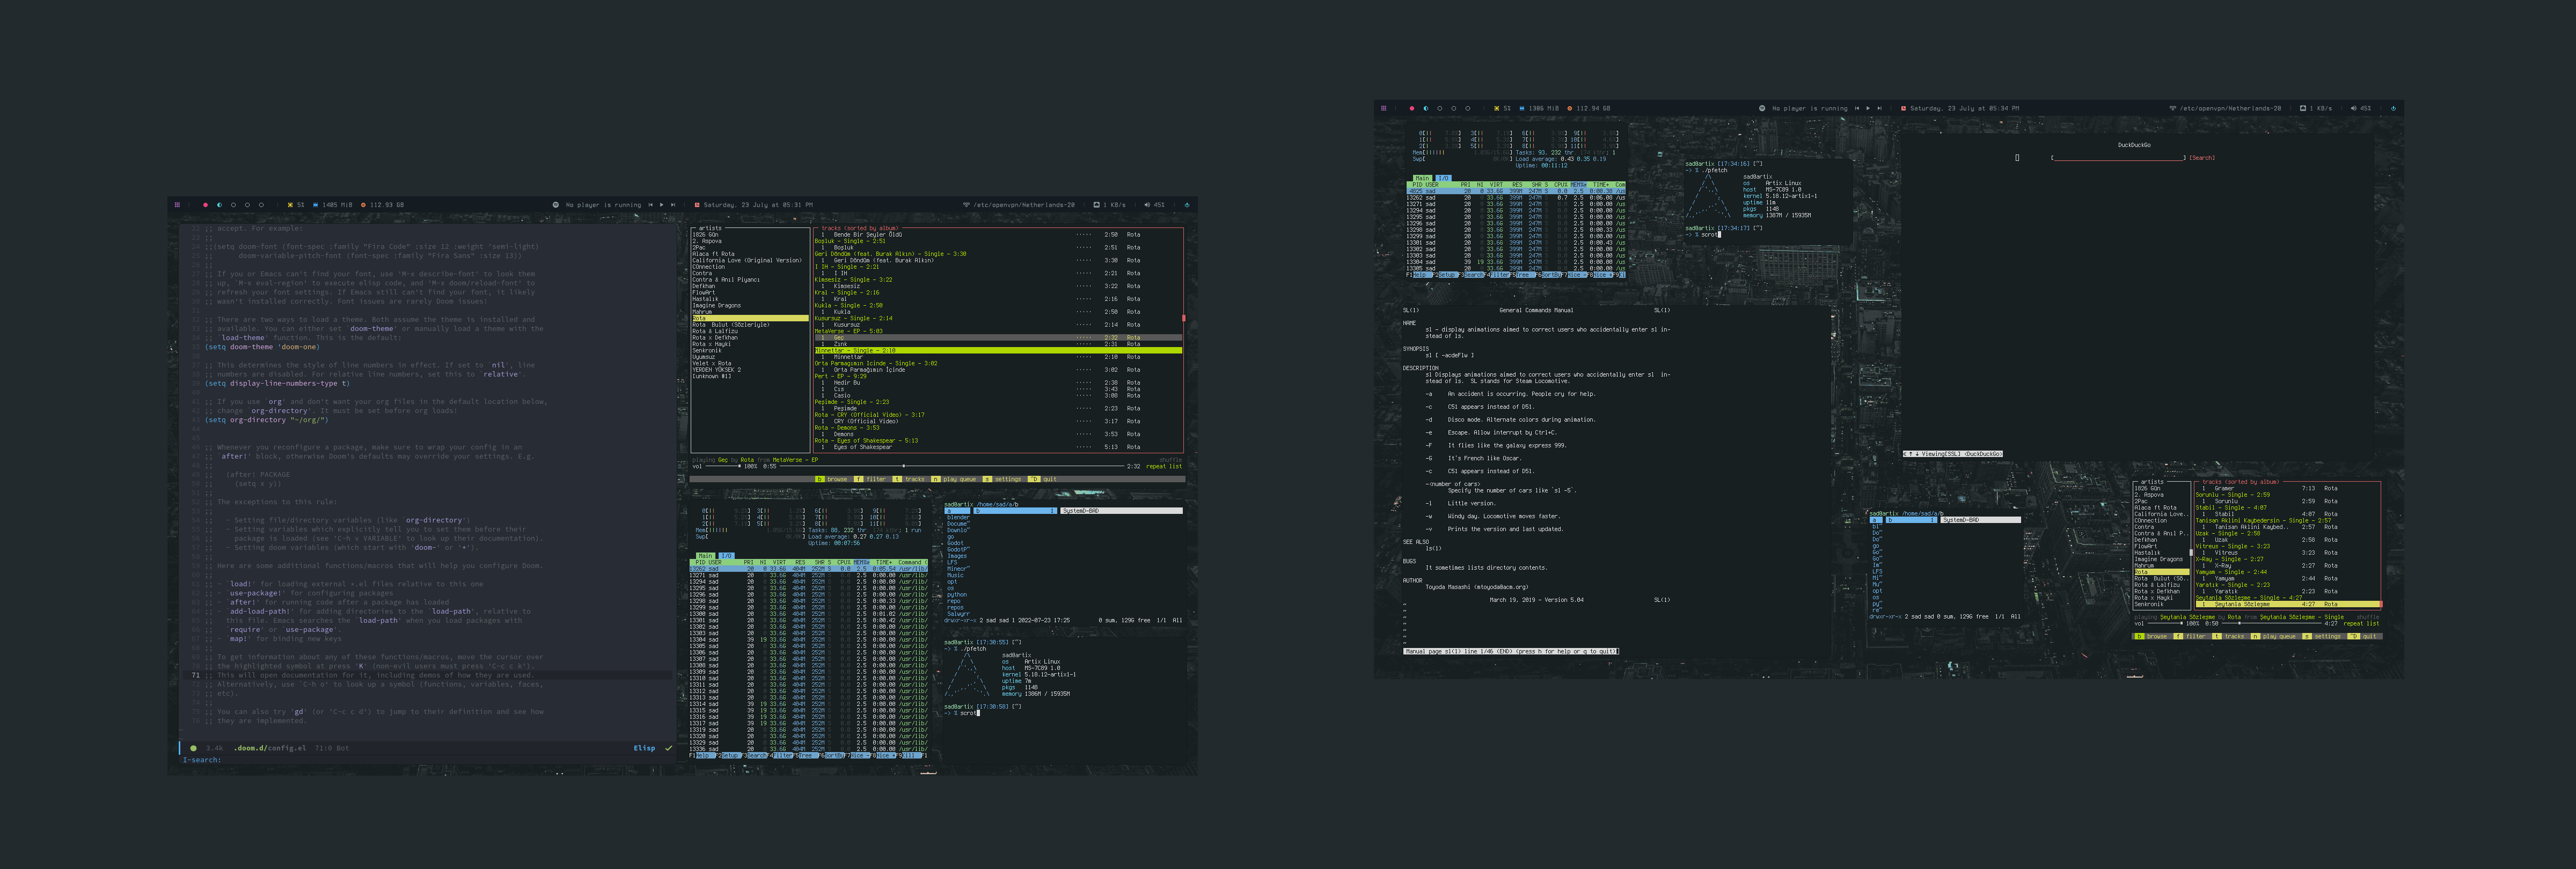Viewport: 2576px width, 869px height.
Task: Click the volume icon in left bar
Action: click(1147, 205)
